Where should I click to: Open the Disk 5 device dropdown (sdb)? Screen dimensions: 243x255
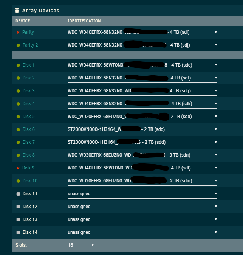click(142, 117)
